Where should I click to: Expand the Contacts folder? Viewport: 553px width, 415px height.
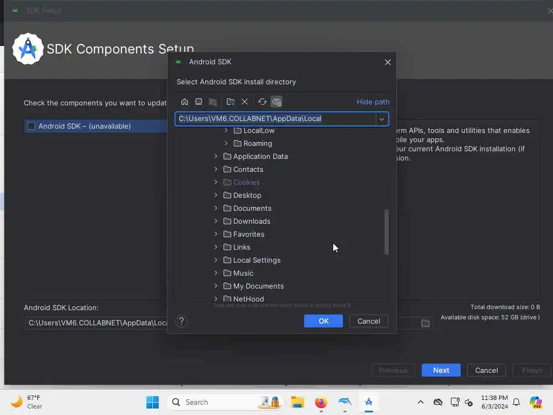pyautogui.click(x=216, y=169)
